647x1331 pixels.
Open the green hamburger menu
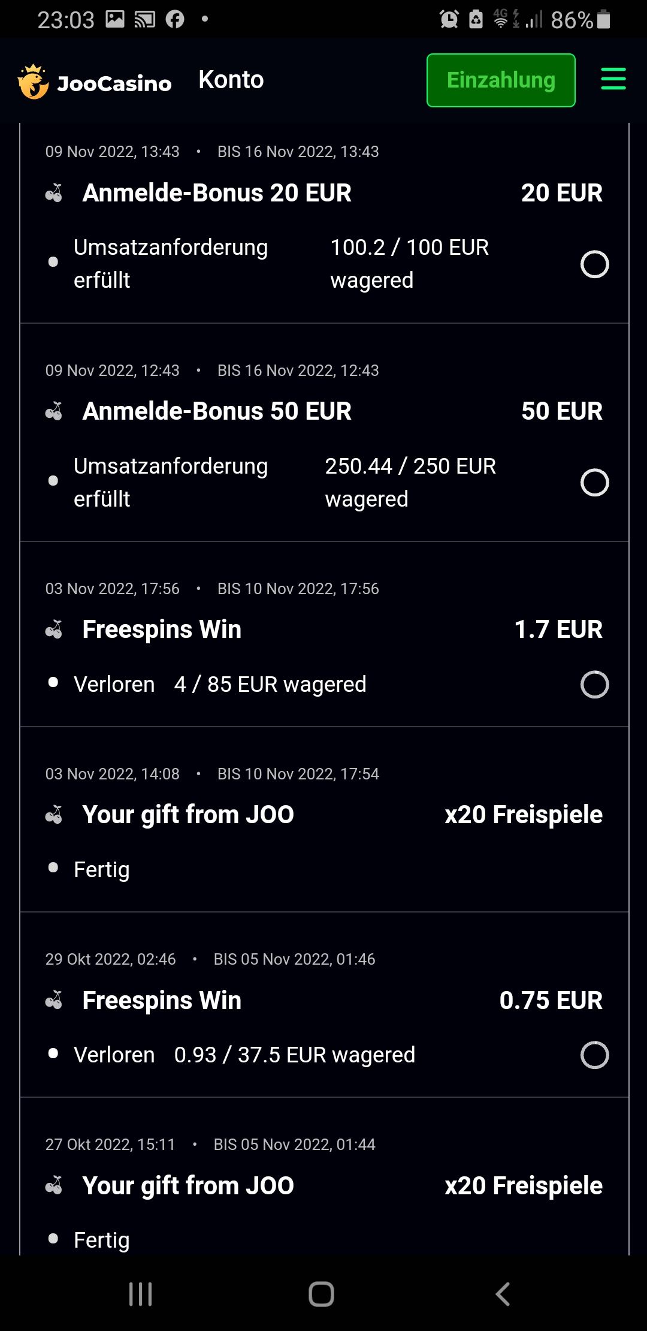coord(613,79)
